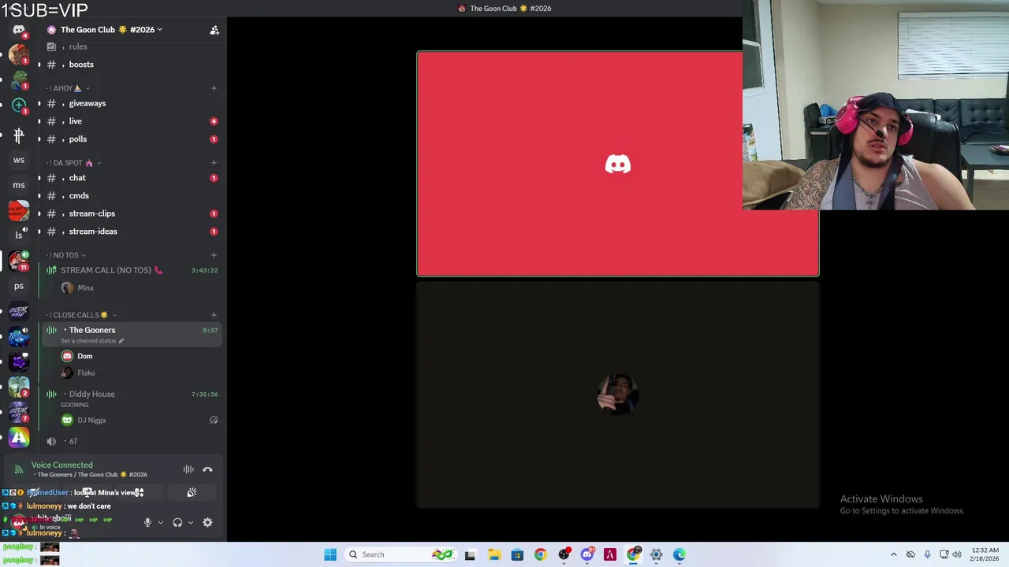Open microphone input options arrow
The height and width of the screenshot is (567, 1009).
coord(161,522)
